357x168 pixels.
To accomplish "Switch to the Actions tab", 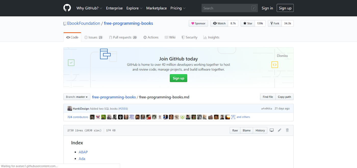I will 151,37.
